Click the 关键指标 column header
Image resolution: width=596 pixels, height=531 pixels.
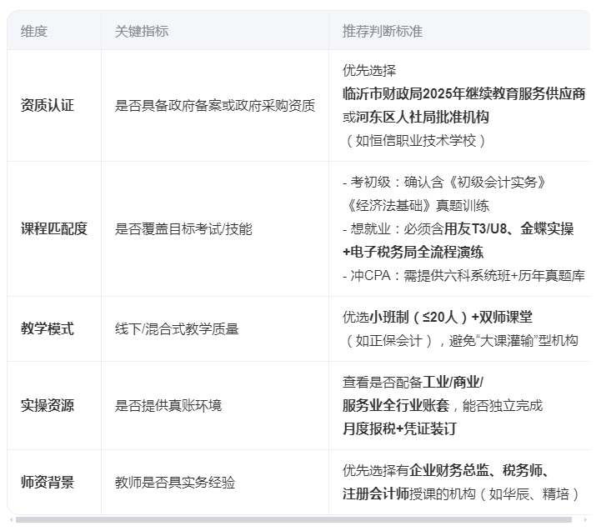pos(141,31)
